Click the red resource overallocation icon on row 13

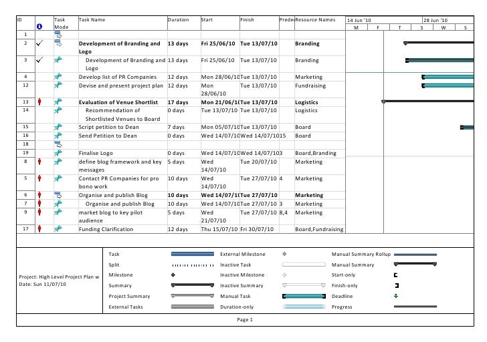(39, 102)
